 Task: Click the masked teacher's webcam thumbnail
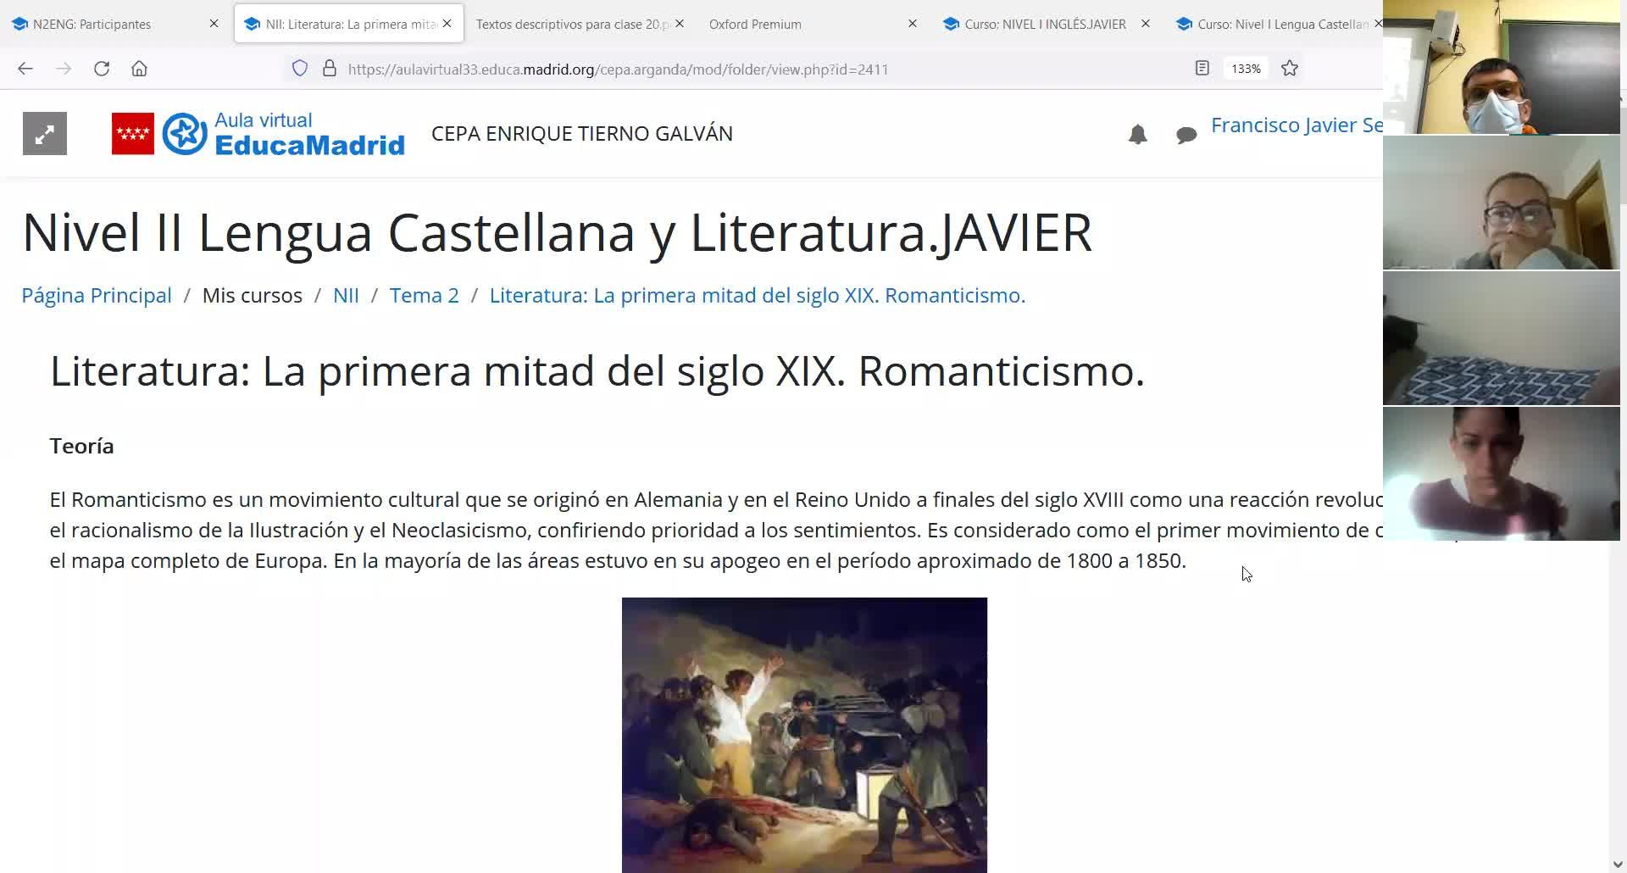pos(1502,67)
